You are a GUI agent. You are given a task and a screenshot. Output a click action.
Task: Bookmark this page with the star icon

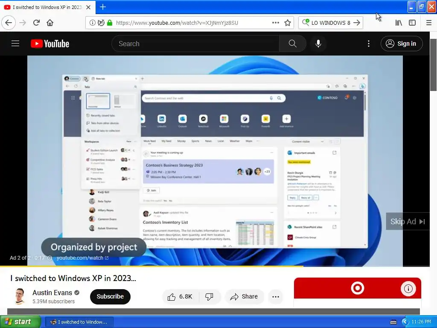point(288,23)
